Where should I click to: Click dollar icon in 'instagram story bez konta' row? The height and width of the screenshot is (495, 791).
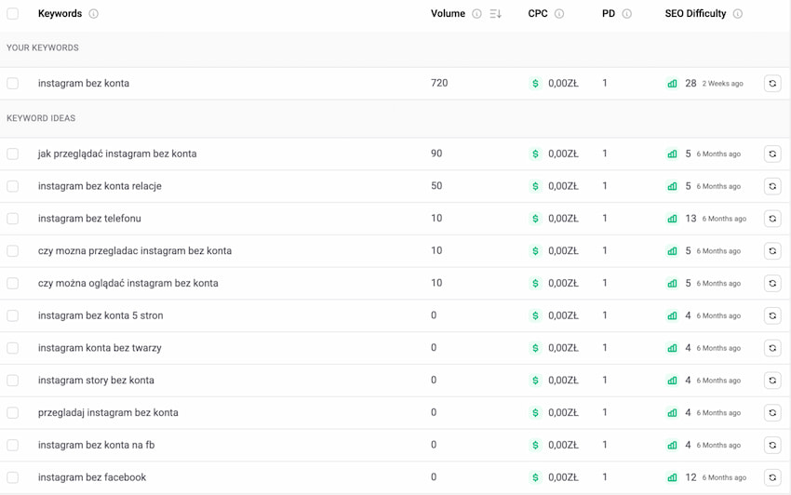[x=535, y=380]
